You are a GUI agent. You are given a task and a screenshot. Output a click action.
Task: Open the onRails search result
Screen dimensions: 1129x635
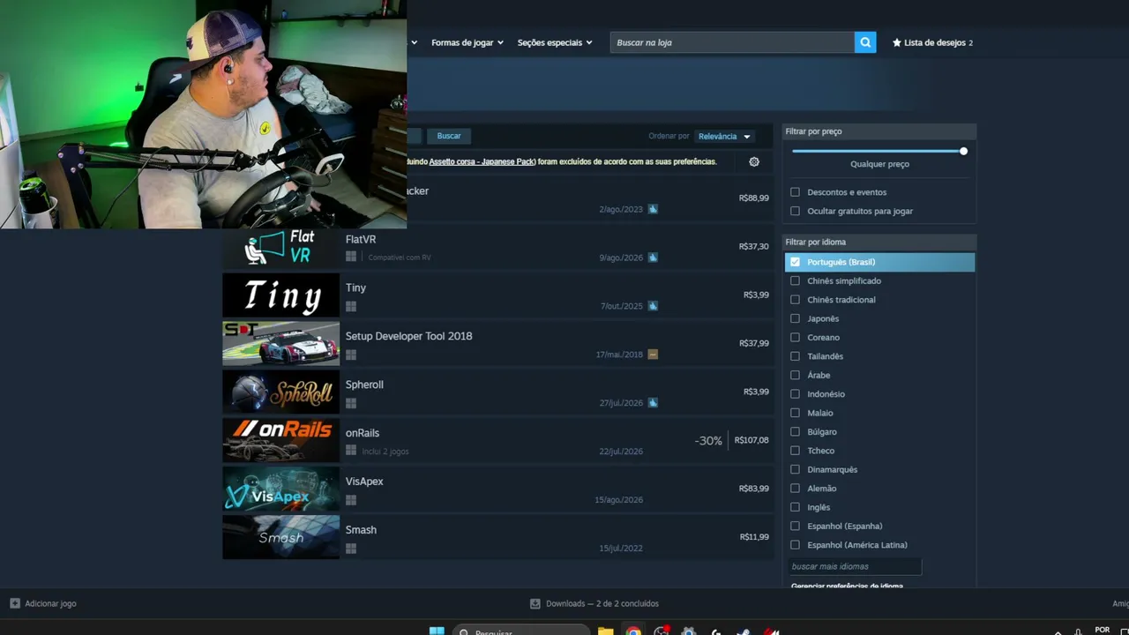(x=498, y=440)
